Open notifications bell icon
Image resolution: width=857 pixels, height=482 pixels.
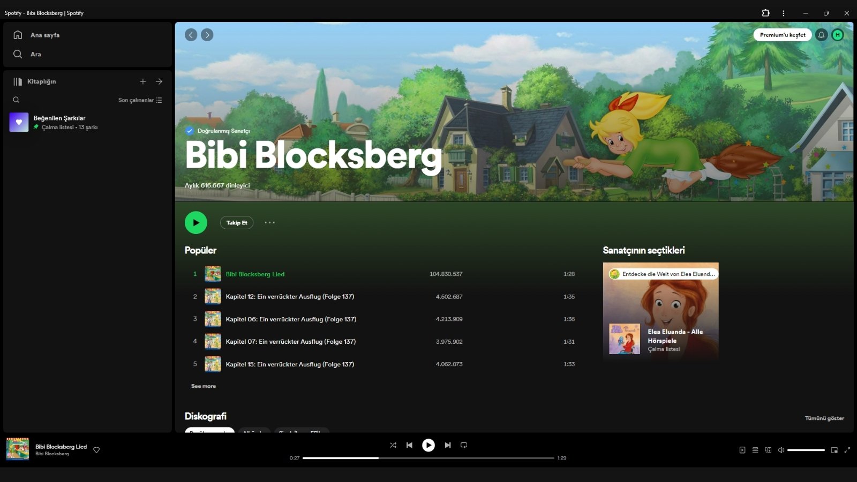[x=821, y=35]
